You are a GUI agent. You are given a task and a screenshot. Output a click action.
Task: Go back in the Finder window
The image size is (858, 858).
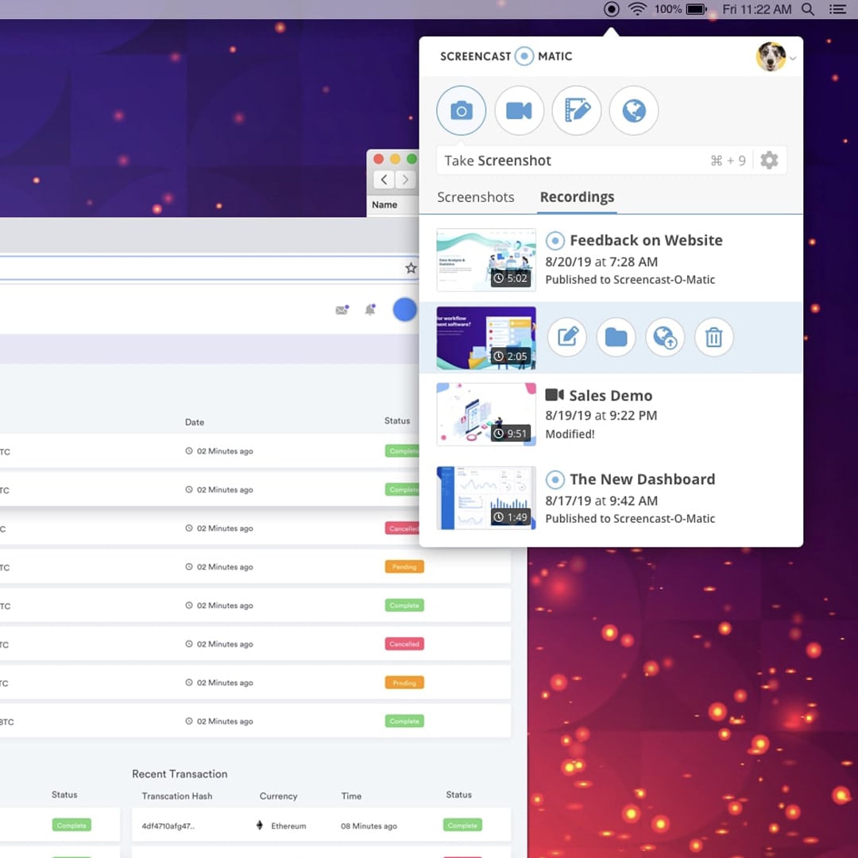(384, 180)
